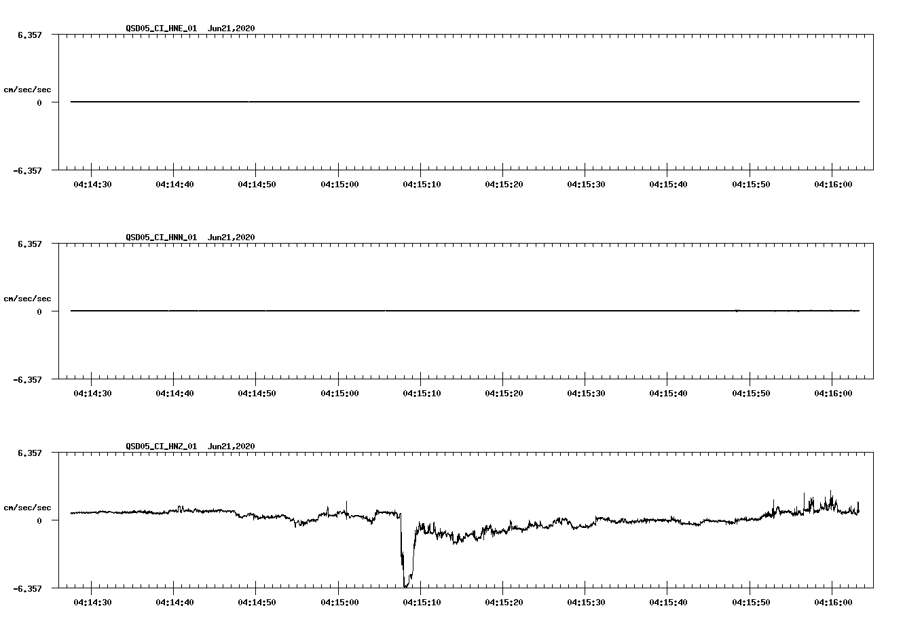This screenshot has height=627, width=922.
Task: Click the 04:15:40 time label under HNN plot
Action: (x=668, y=394)
